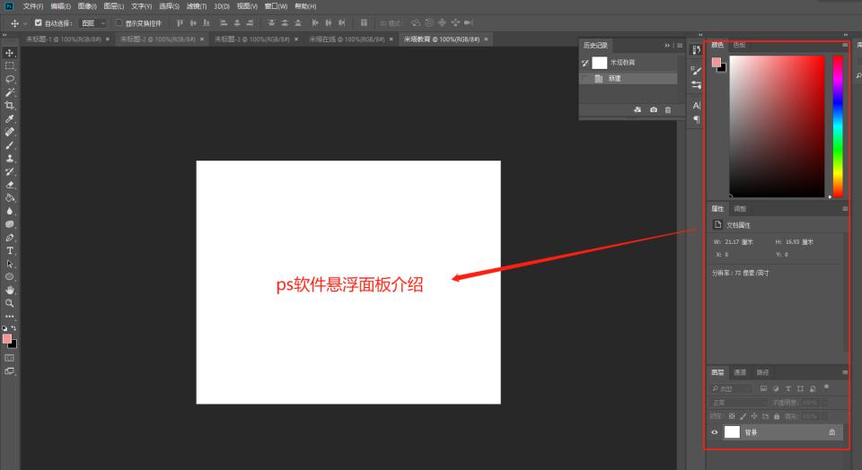Screen dimensions: 862x470
Task: Hide the 背景 layer with eye icon
Action: (715, 432)
